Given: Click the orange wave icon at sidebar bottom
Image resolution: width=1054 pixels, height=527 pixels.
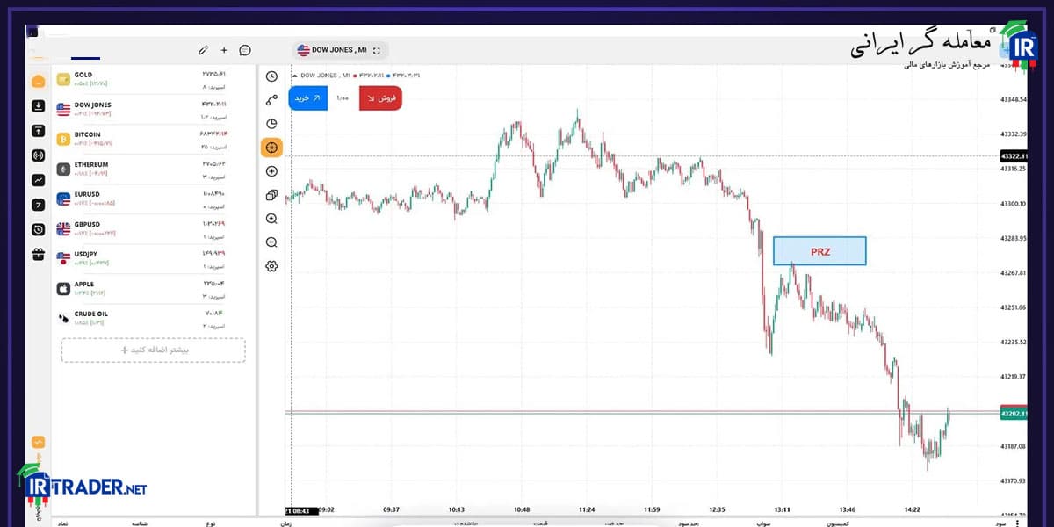Looking at the screenshot, I should pyautogui.click(x=39, y=442).
